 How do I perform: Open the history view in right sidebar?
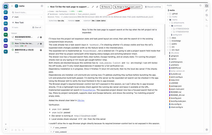(x=206, y=15)
